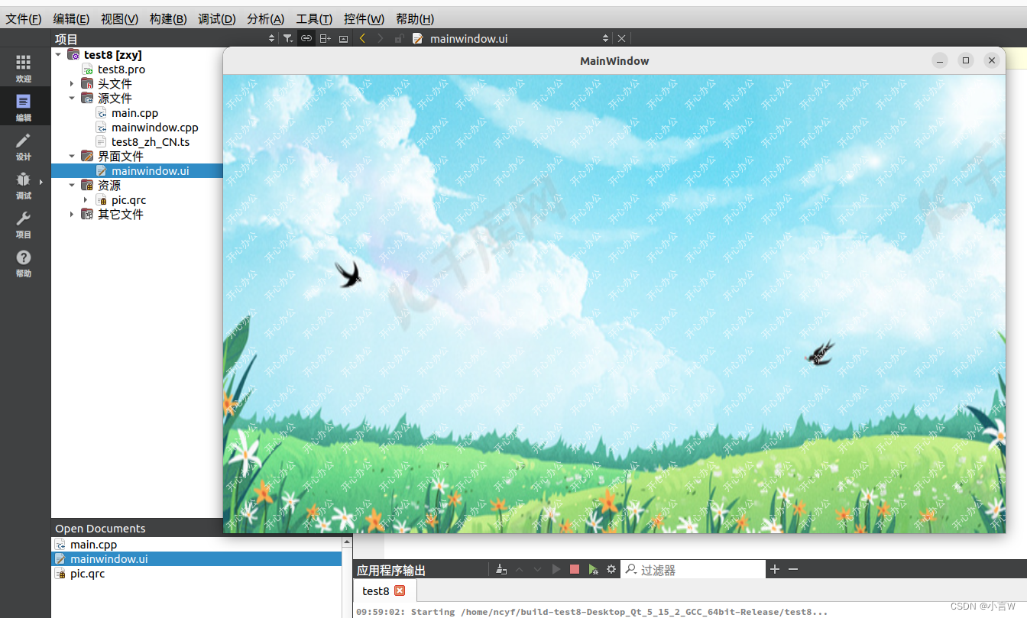Click scroll-up arrow of Open Documents list
Viewport: 1027px width, 618px height.
(347, 542)
